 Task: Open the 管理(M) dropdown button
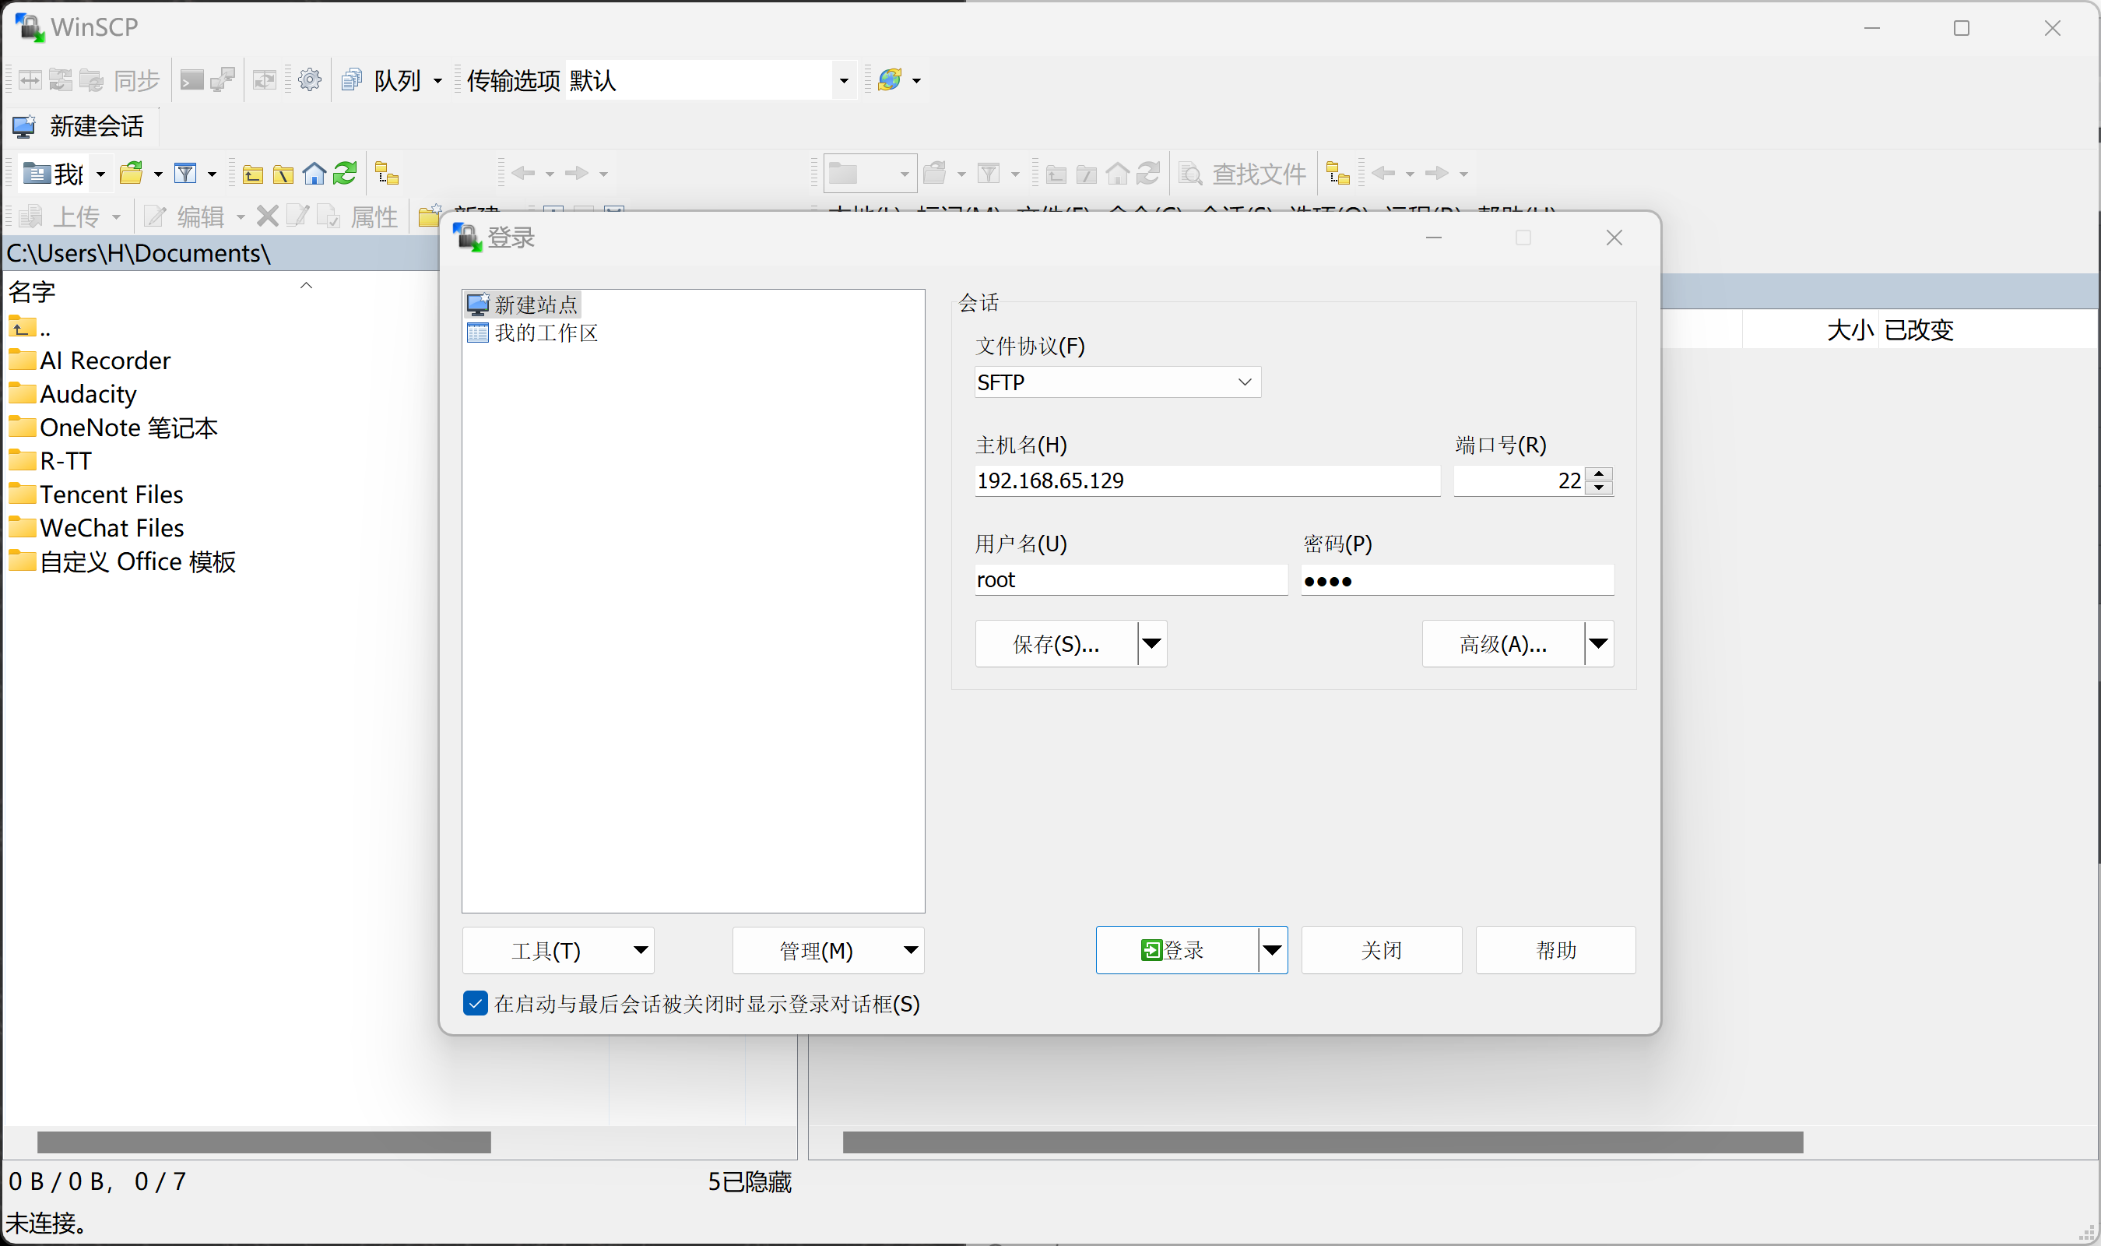point(828,949)
